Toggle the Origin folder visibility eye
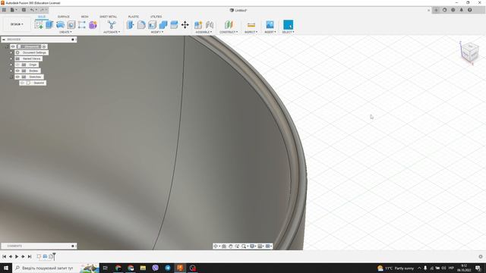The image size is (486, 273). click(17, 64)
